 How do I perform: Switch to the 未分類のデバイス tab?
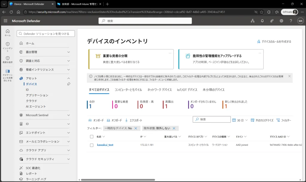(213, 90)
